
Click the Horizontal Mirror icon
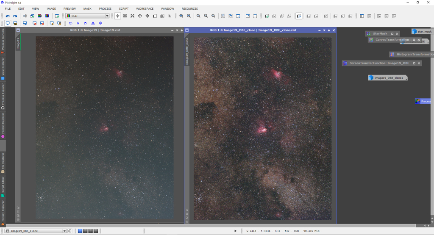[x=93, y=23]
